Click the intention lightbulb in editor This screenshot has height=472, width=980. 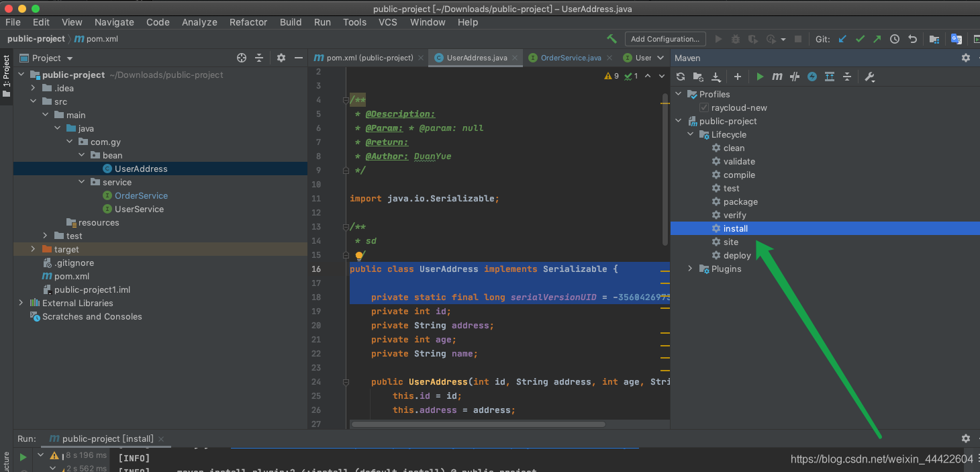click(359, 255)
